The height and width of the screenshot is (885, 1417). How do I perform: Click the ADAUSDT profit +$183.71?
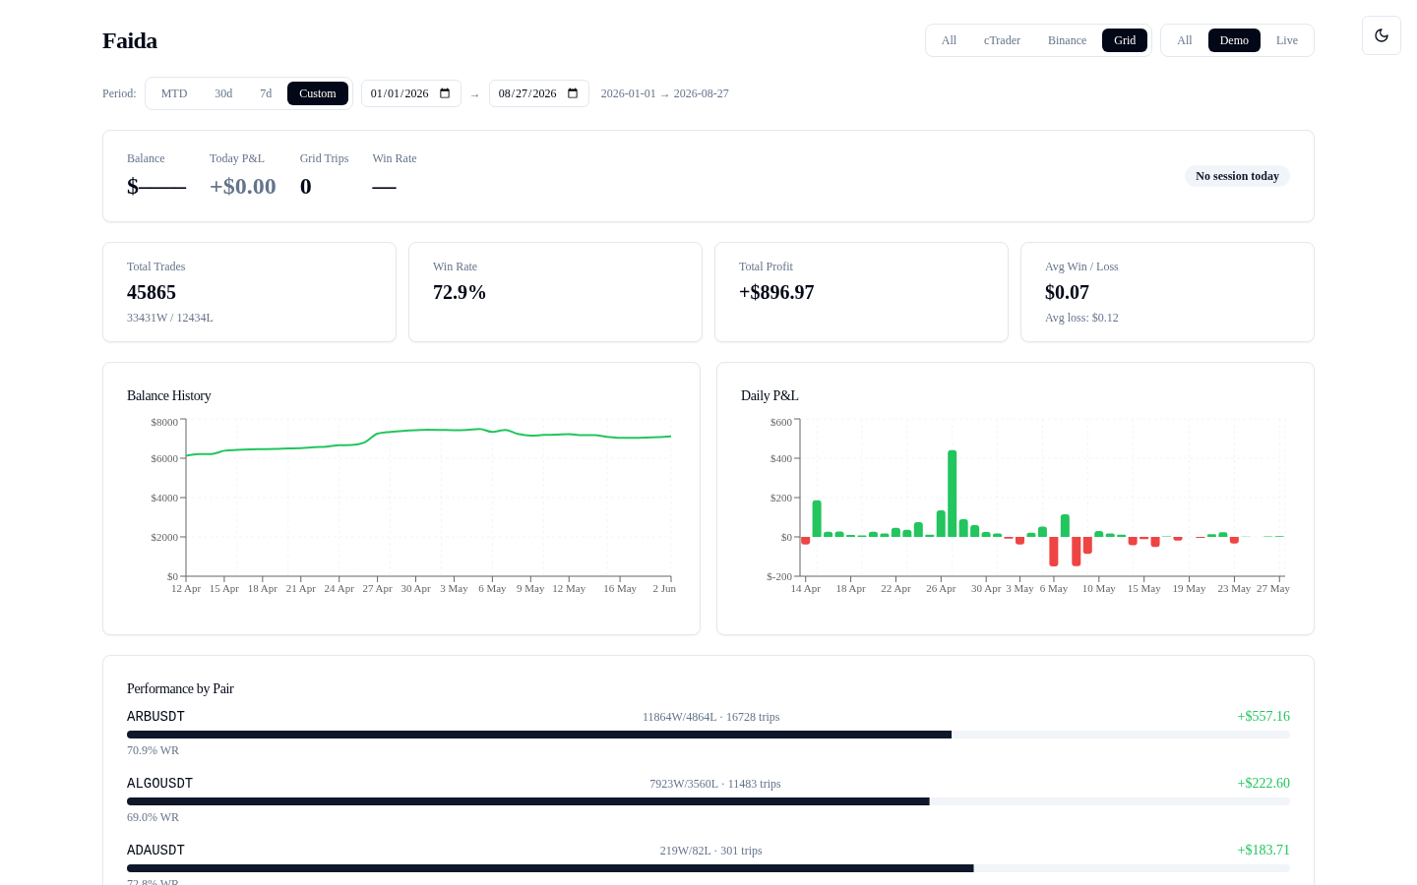click(x=1263, y=850)
